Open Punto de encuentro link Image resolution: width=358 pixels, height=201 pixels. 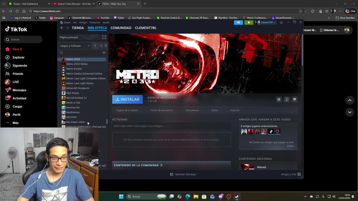click(x=162, y=110)
